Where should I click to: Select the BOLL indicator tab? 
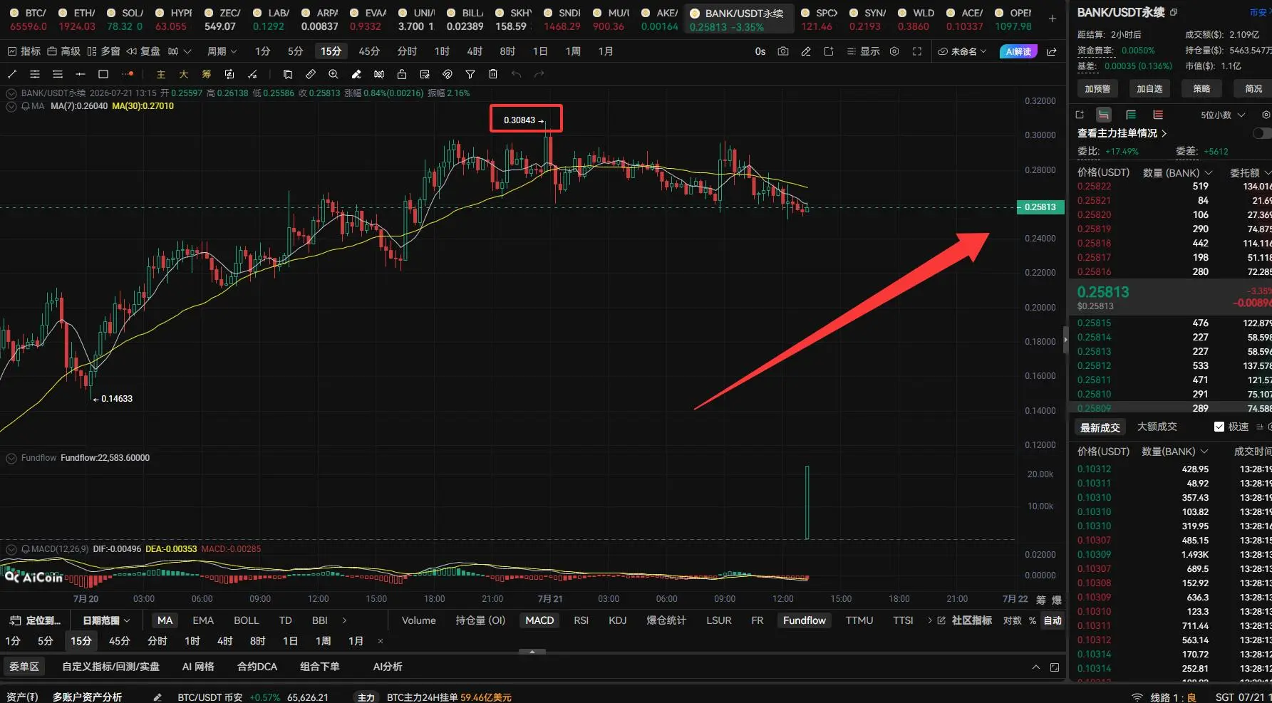(x=247, y=620)
